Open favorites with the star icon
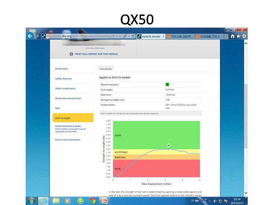The width and height of the screenshot is (274, 205). click(238, 36)
